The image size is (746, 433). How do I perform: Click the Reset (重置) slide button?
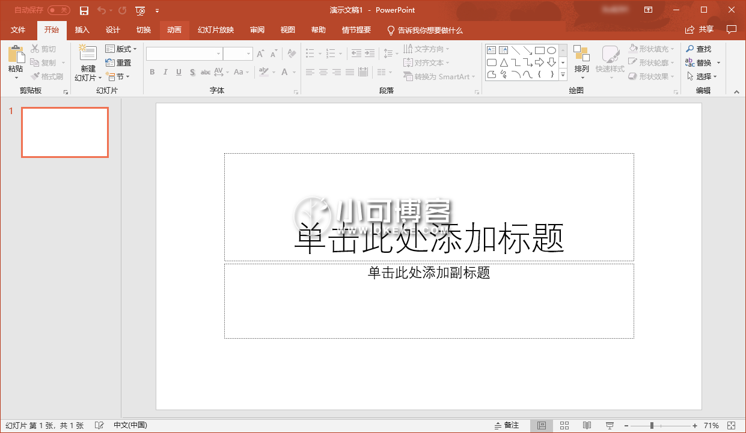[118, 62]
